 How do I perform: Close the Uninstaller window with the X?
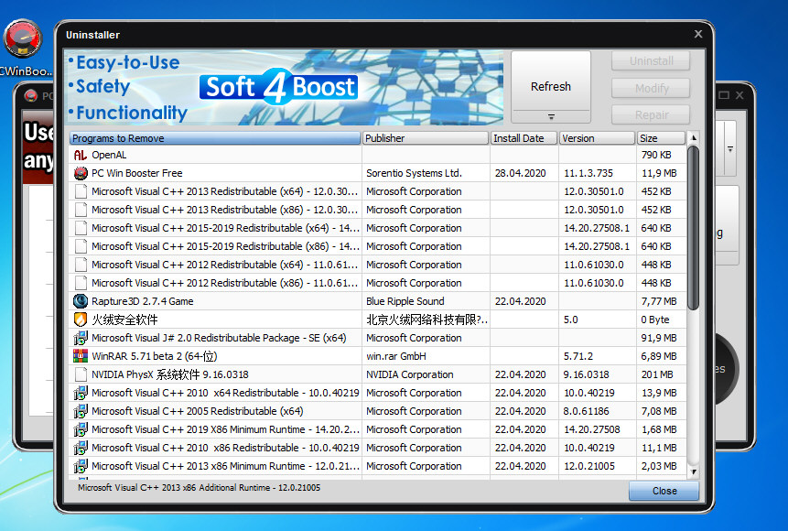tap(698, 34)
